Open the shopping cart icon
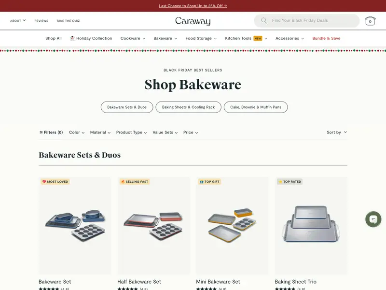The height and width of the screenshot is (290, 386). click(x=370, y=21)
